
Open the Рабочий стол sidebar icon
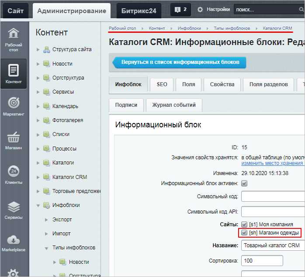tap(14, 34)
